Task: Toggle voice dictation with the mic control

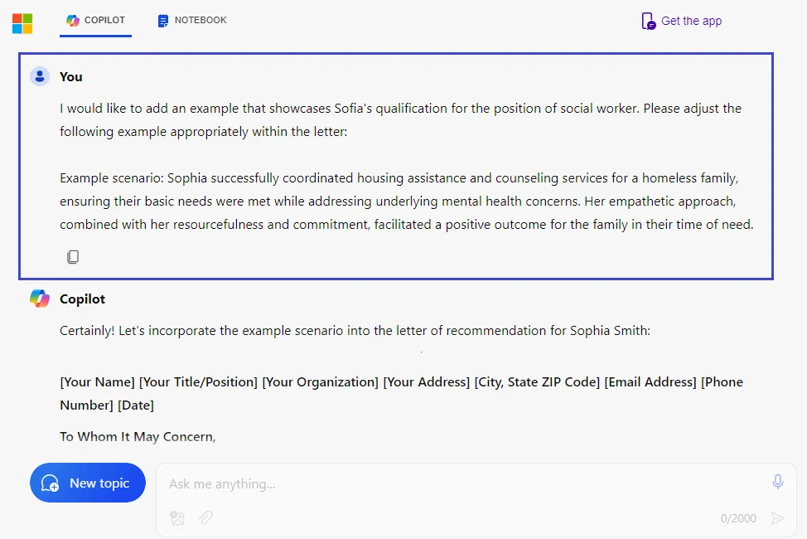Action: pos(777,481)
